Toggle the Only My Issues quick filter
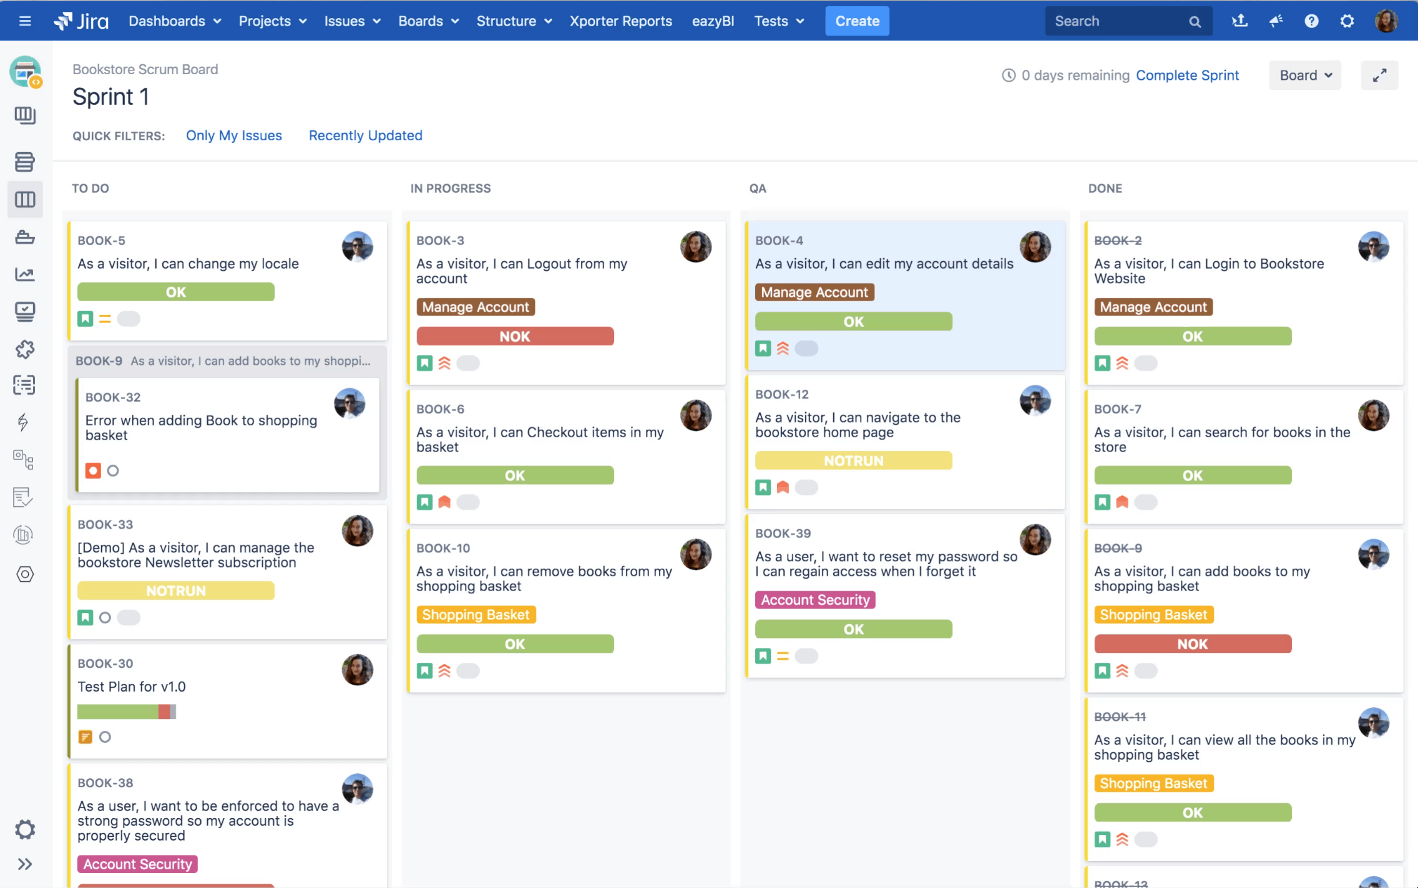This screenshot has height=888, width=1418. point(234,135)
